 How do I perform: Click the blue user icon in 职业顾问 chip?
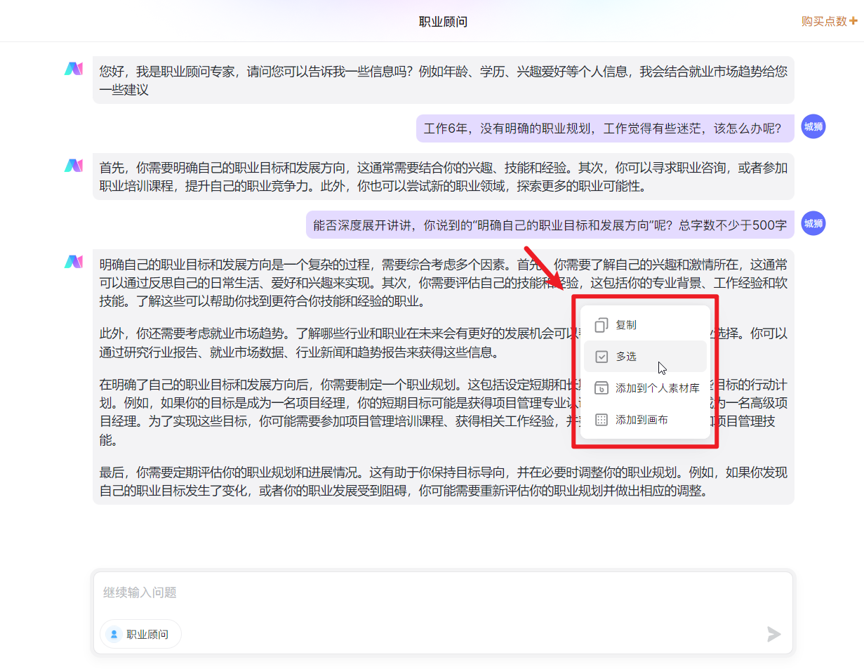click(114, 634)
